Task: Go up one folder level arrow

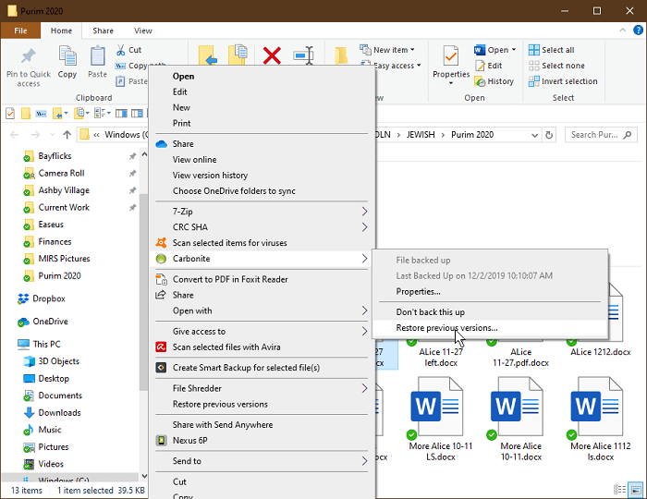Action: (67, 134)
